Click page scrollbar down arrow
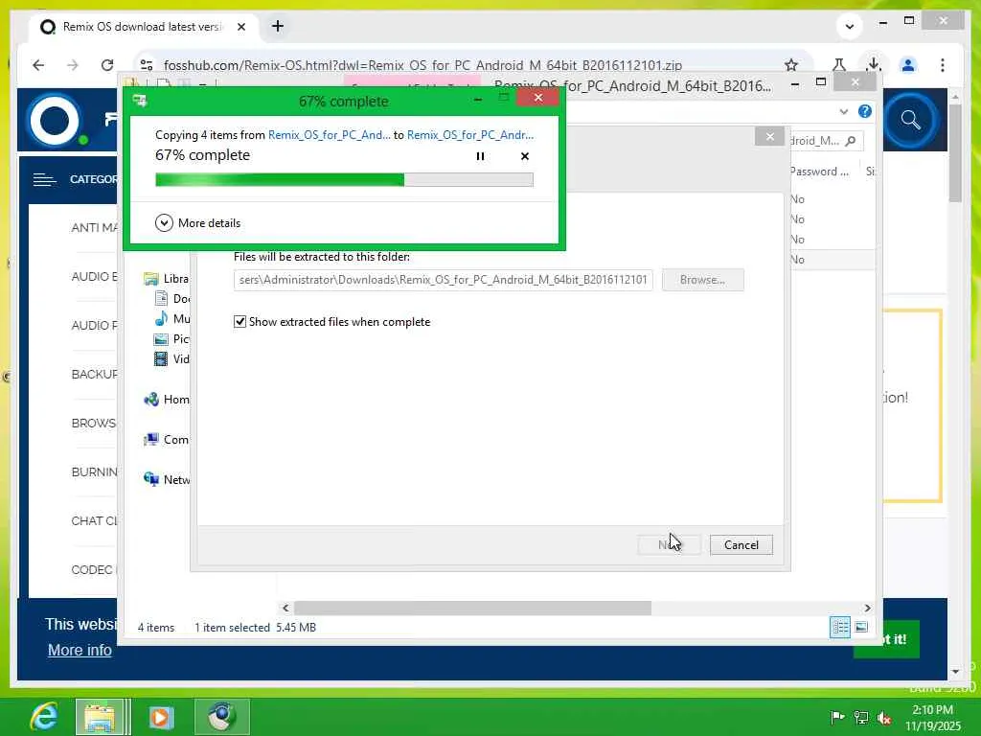Viewport: 981px width, 736px height. [955, 672]
